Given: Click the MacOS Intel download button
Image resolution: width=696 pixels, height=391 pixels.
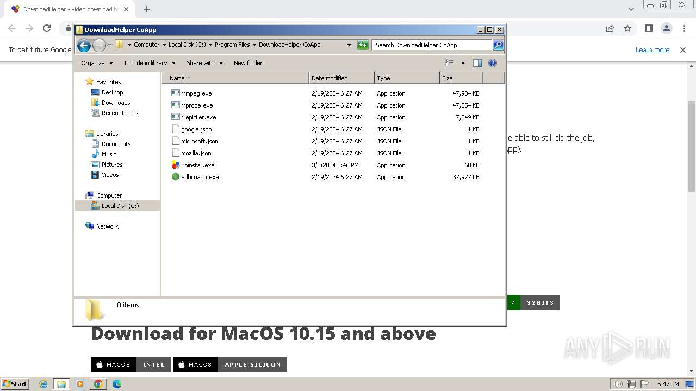Looking at the screenshot, I should tap(131, 364).
